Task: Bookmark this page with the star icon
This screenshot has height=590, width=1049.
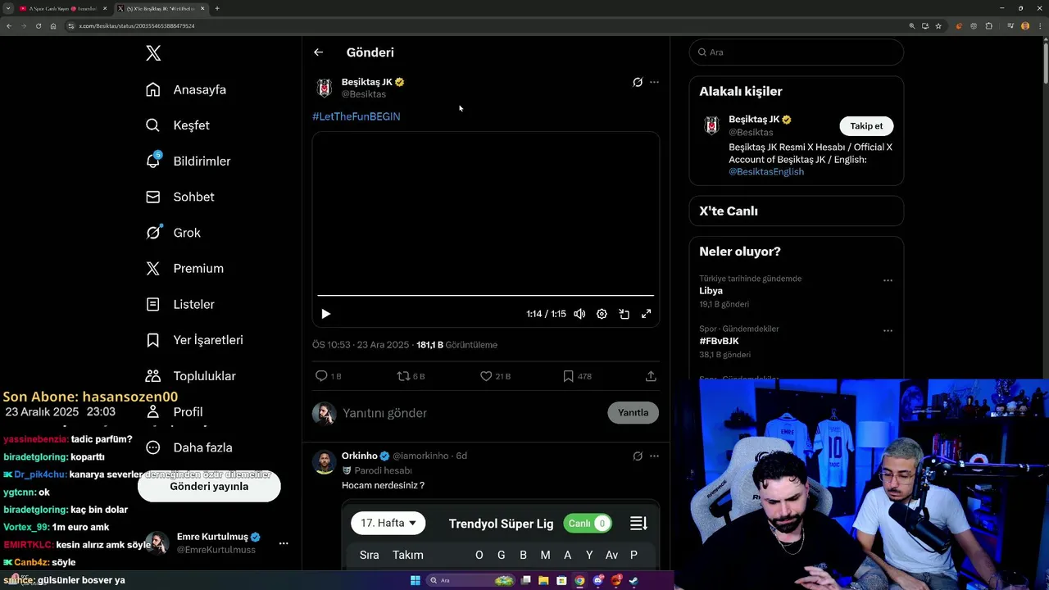Action: [x=938, y=26]
